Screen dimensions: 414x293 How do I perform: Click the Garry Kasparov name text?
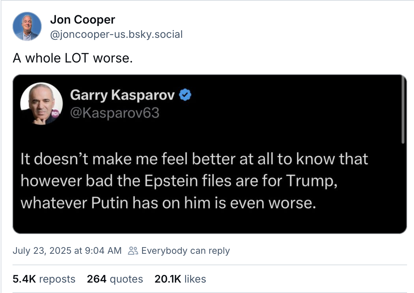122,95
